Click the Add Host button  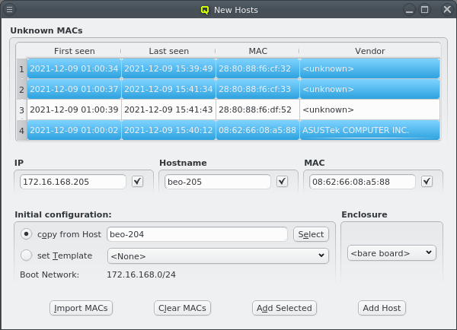[382, 308]
